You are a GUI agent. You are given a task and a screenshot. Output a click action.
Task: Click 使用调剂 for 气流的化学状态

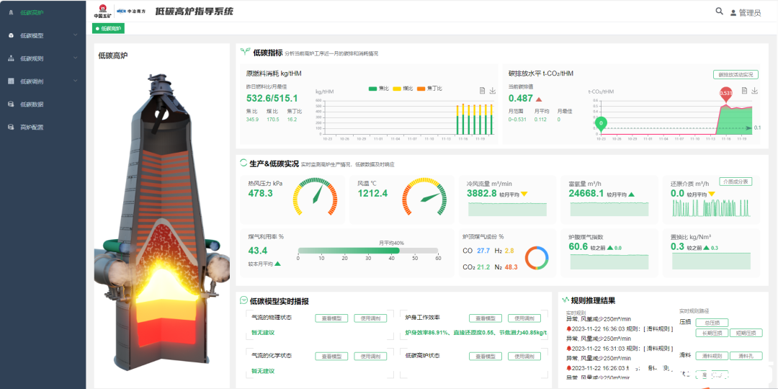point(370,357)
